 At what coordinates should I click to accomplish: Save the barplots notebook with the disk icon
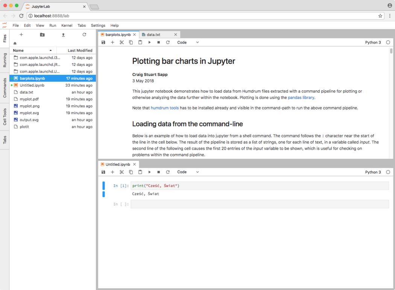(x=103, y=43)
